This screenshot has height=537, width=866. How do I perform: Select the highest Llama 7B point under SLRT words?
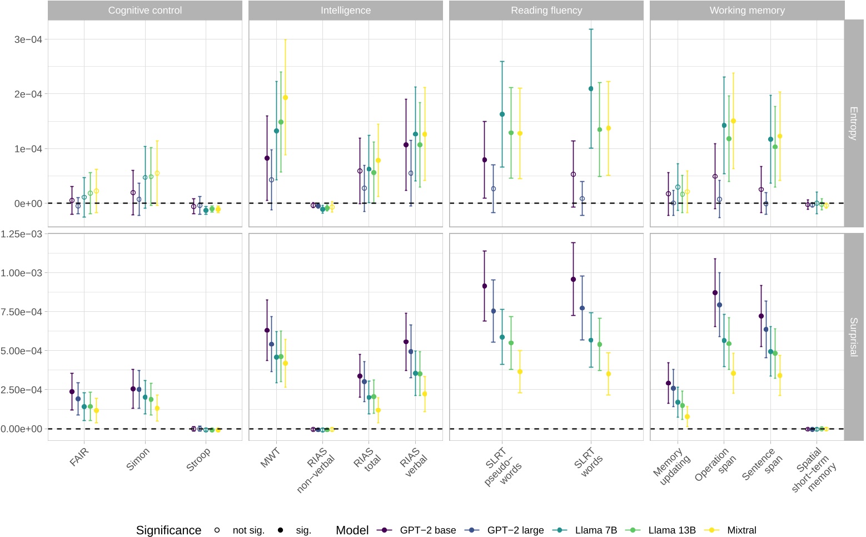pyautogui.click(x=592, y=88)
